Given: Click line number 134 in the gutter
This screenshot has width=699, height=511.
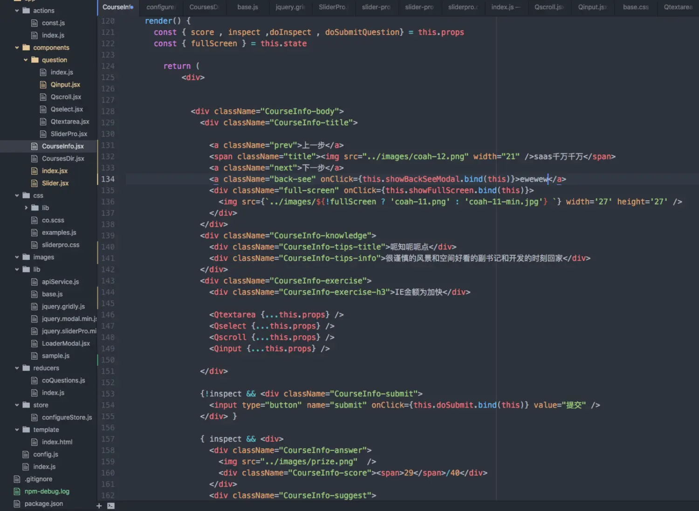Looking at the screenshot, I should [108, 179].
